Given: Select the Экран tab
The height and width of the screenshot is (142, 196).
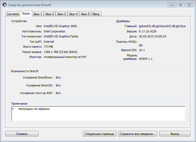Looking at the screenshot, I should pyautogui.click(x=26, y=13).
